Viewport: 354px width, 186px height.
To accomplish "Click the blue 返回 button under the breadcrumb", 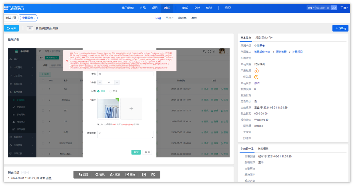I will [x=11, y=28].
